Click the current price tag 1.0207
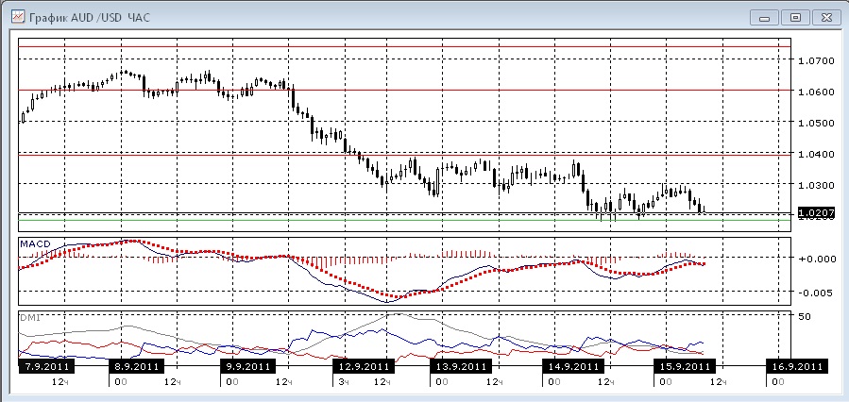 click(817, 212)
